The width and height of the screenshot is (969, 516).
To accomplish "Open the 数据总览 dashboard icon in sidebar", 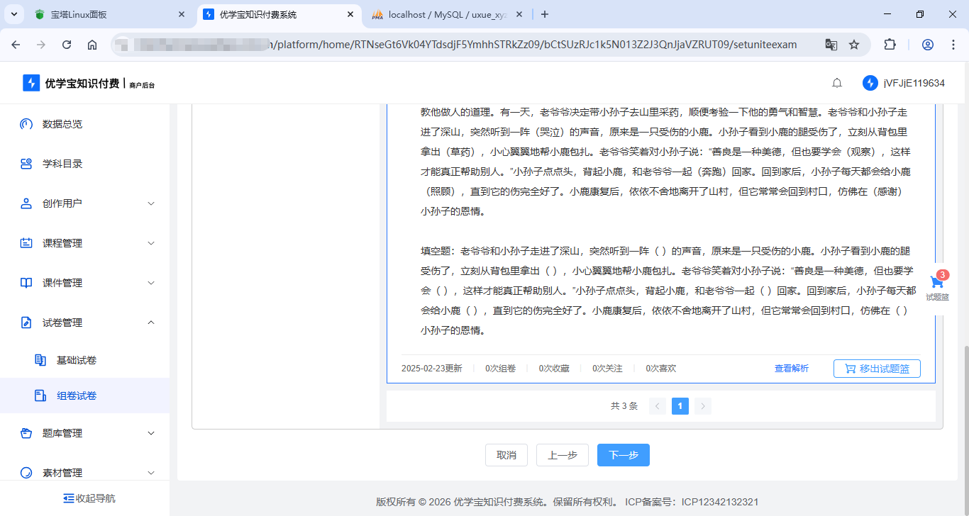I will (26, 123).
